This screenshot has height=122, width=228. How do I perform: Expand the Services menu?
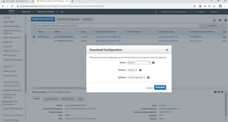[28, 12]
